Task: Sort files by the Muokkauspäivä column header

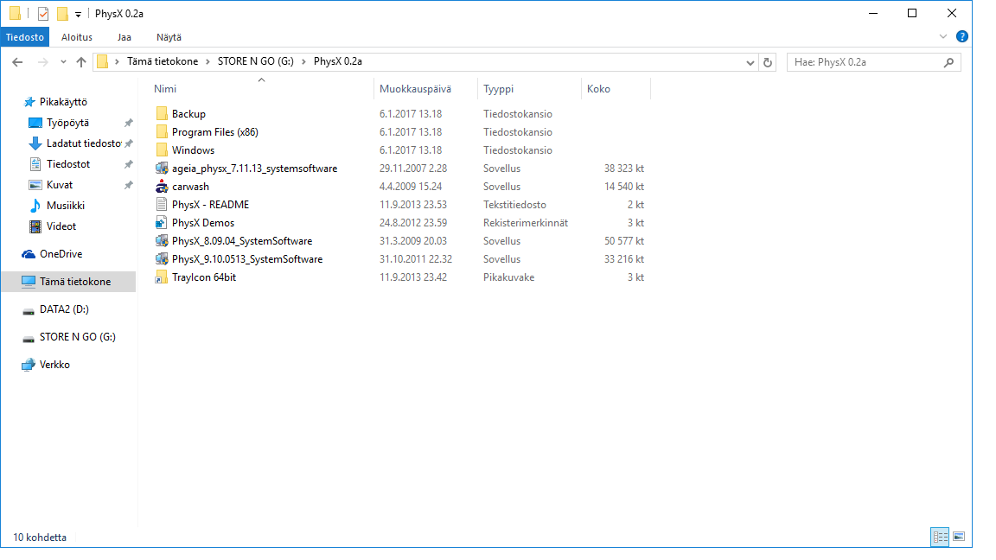Action: point(415,89)
